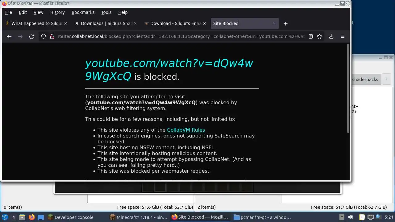The image size is (395, 222).
Task: Switch to virtual desktop 1 pager
Action: point(14,217)
